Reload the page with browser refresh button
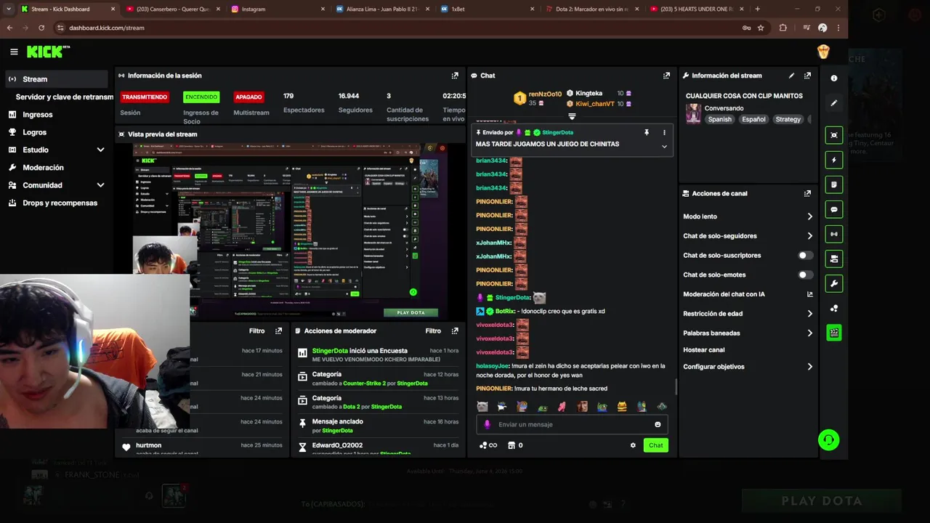The width and height of the screenshot is (930, 523). [x=41, y=28]
